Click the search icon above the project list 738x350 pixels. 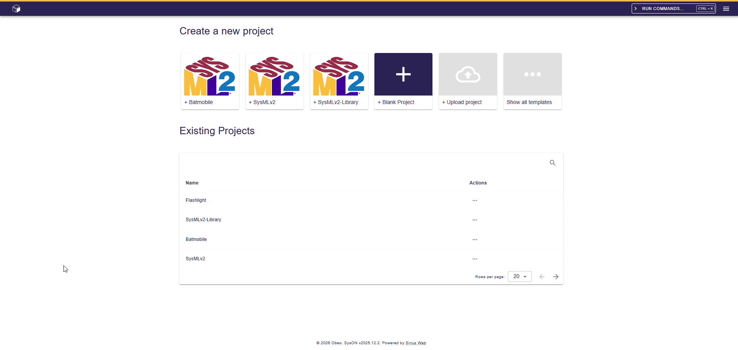coord(552,162)
